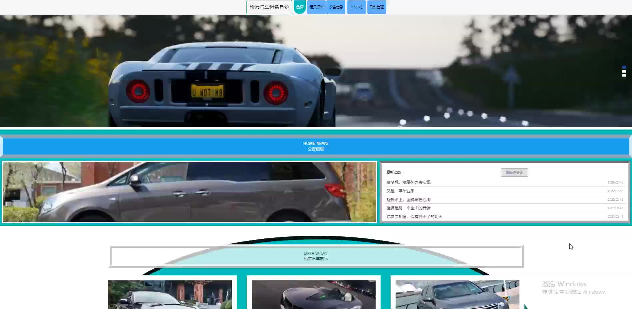The width and height of the screenshot is (632, 309).
Task: Open the news item 又是一年毕业季
Action: click(400, 191)
